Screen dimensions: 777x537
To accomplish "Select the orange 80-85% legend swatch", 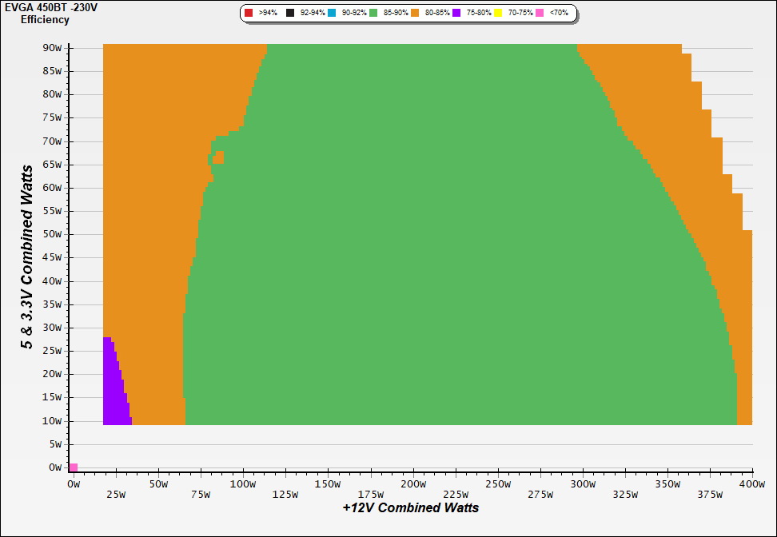I will [x=415, y=14].
